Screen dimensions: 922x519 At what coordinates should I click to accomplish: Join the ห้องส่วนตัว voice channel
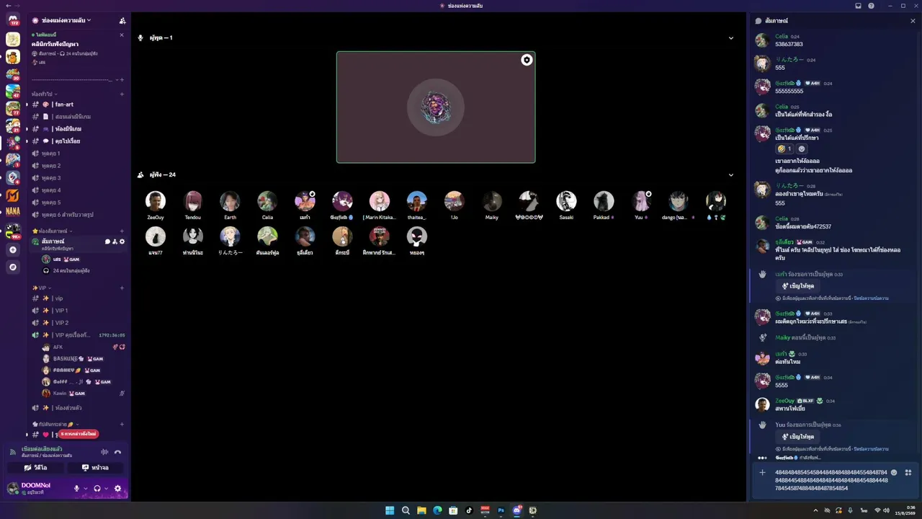point(77,408)
